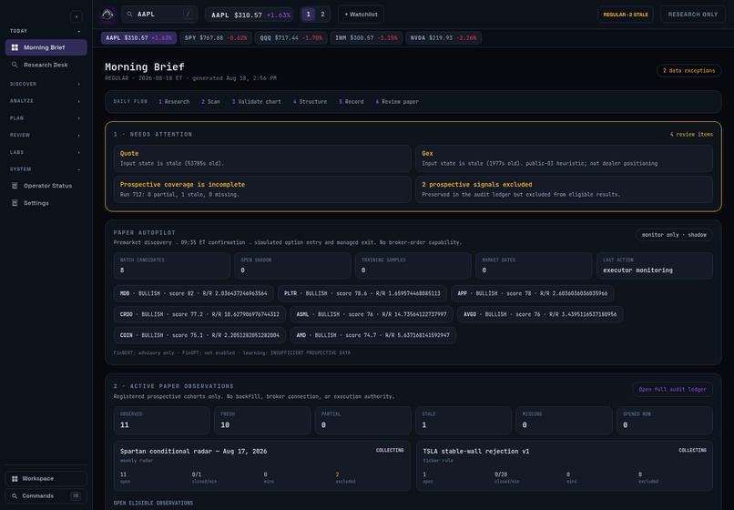734x510 pixels.
Task: Collapse the sidebar with the arrow button
Action: tap(76, 17)
